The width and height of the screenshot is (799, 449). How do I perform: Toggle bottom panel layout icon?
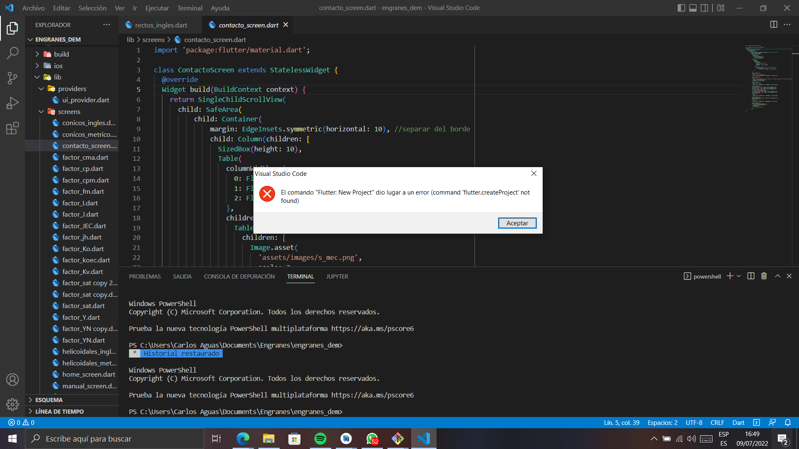pyautogui.click(x=693, y=8)
